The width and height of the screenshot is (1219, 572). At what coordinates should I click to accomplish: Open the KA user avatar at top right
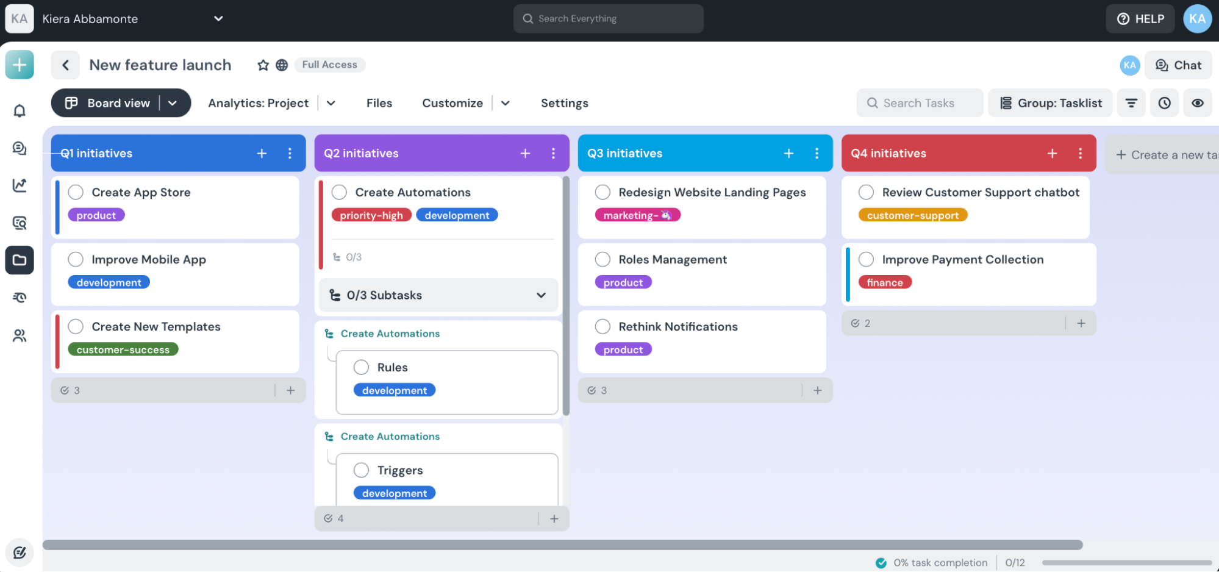[1197, 19]
